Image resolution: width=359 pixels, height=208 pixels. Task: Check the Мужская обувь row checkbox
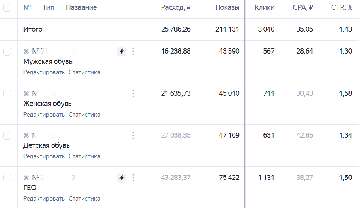pos(7,52)
